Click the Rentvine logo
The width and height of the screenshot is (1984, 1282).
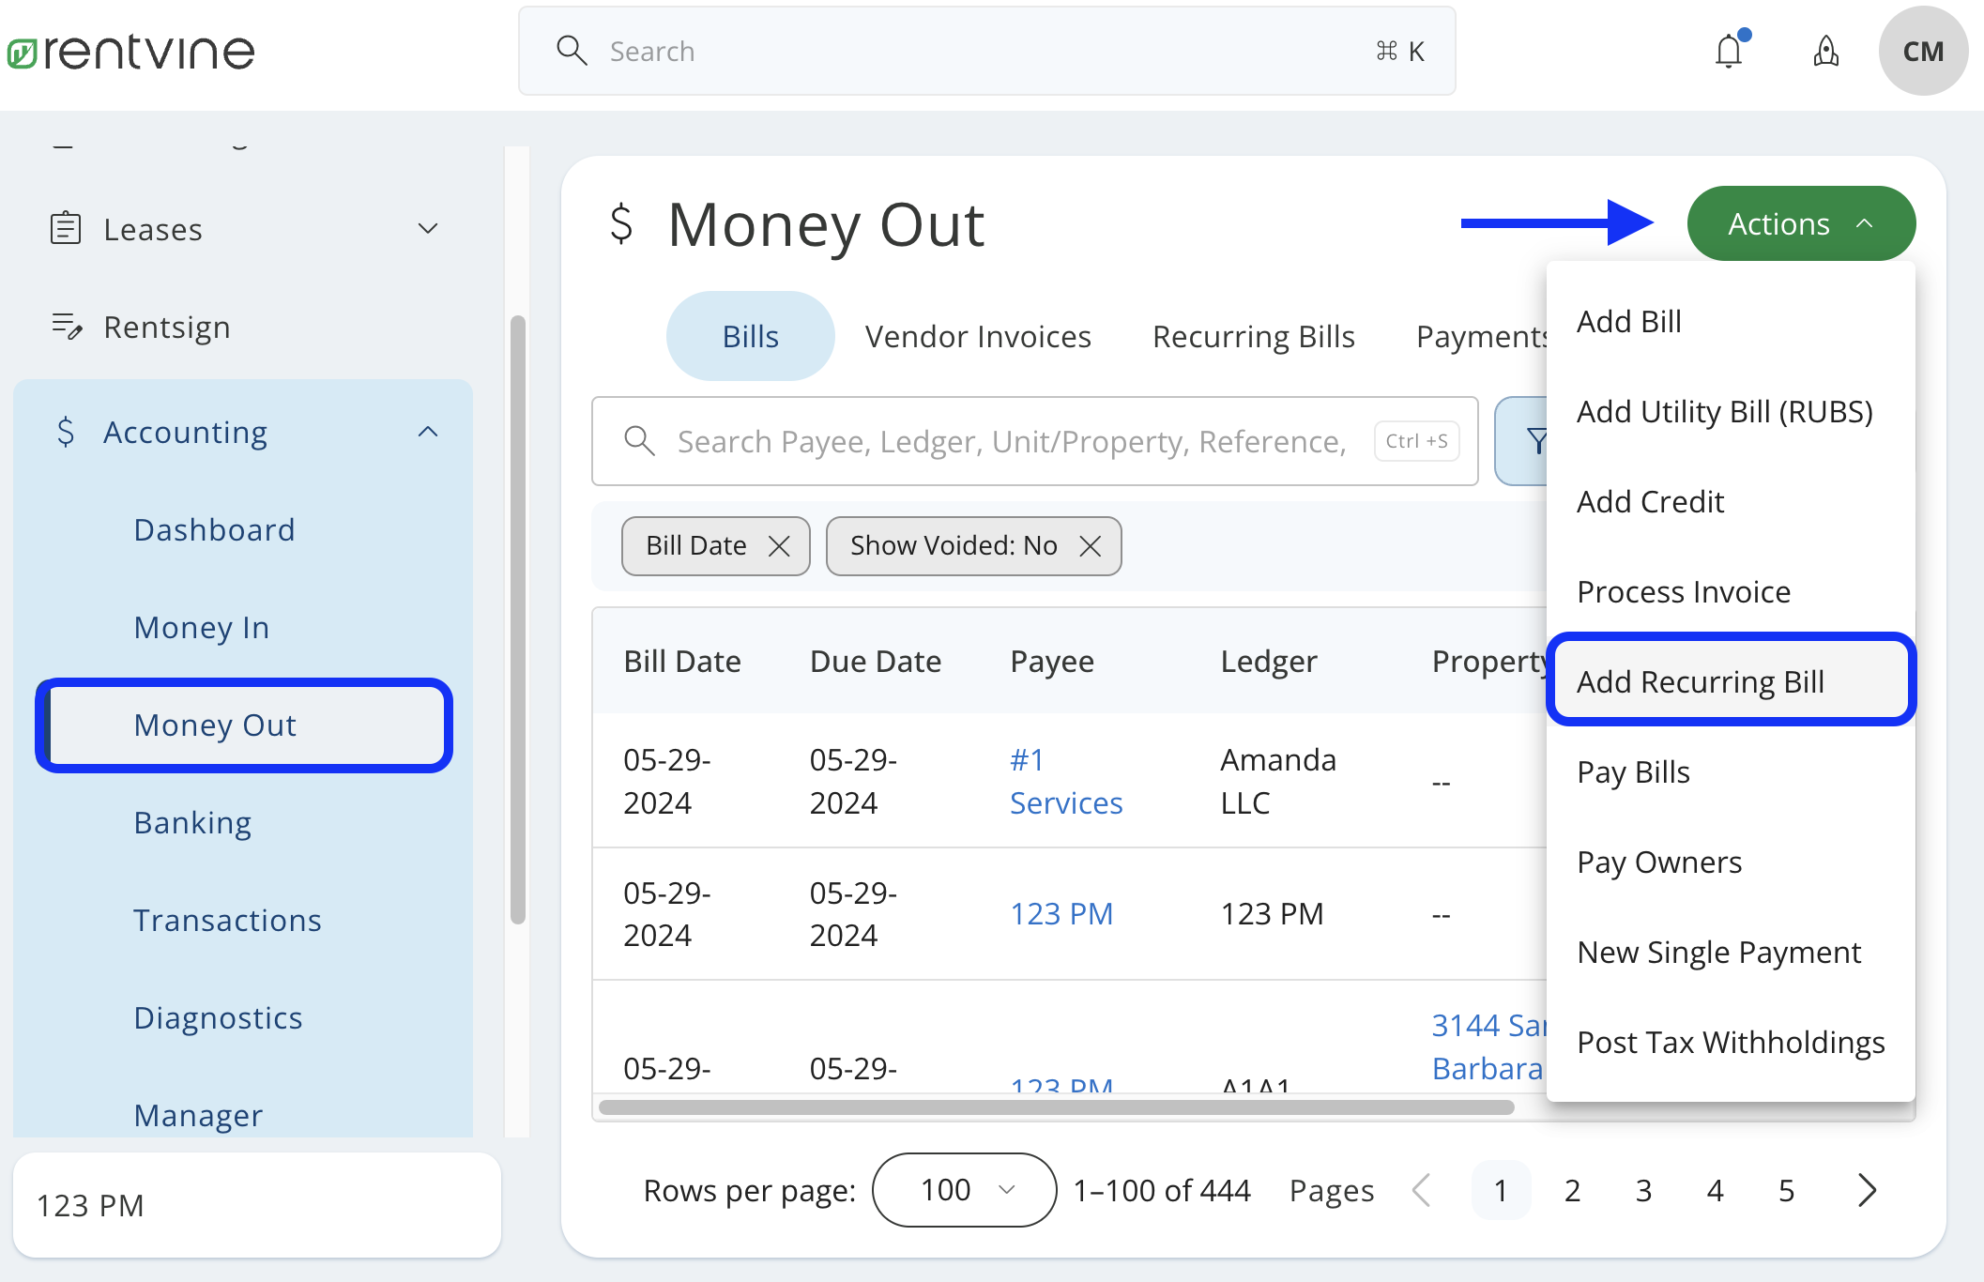point(130,51)
